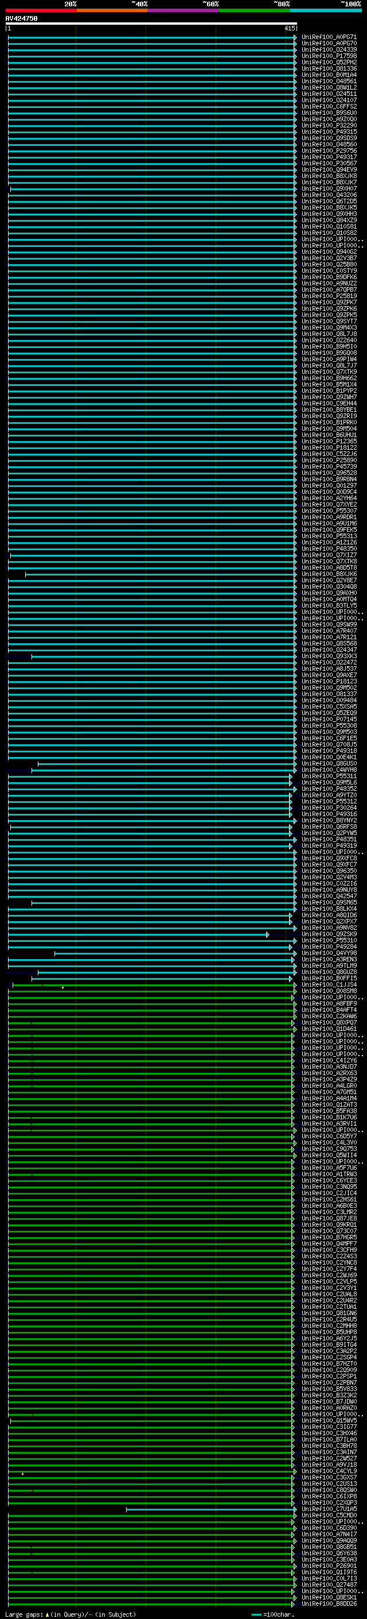Select hit label UniRef100_O81336
This screenshot has height=1619, width=367.
[329, 68]
